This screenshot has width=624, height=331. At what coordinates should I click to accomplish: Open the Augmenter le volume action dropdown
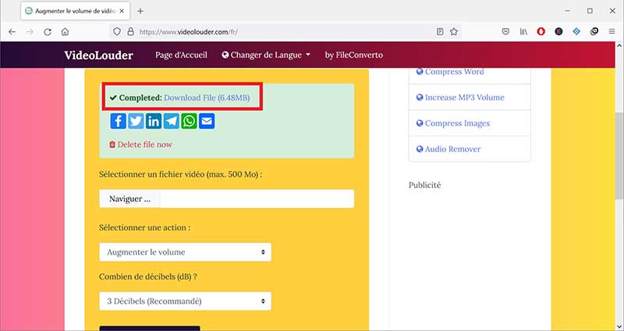point(185,252)
